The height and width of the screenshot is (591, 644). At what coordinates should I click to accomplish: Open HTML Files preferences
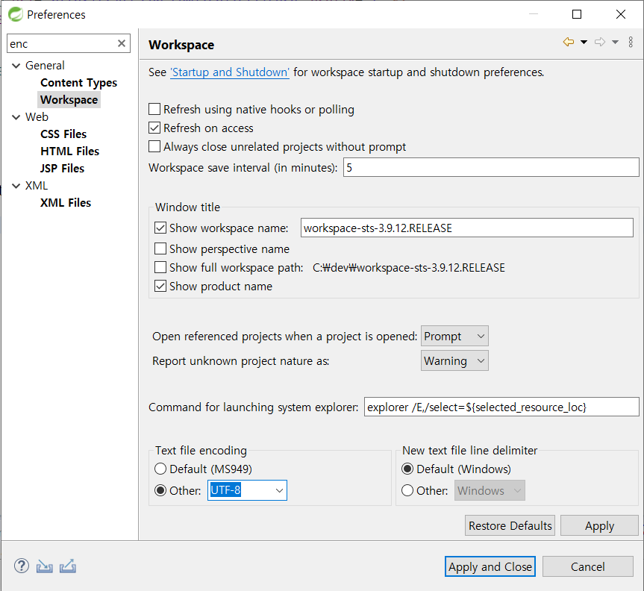click(x=70, y=151)
